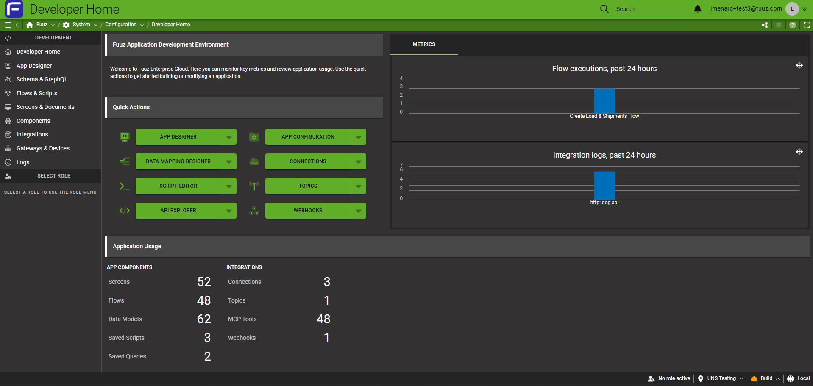
Task: Click the Connections quick action button
Action: 308,161
